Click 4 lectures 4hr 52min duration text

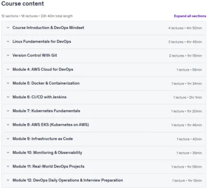pos(185,28)
